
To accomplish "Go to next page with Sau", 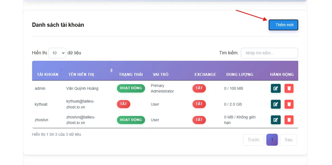I will point(288,140).
